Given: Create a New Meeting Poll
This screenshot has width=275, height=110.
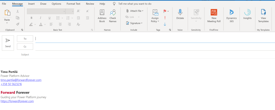Looking at the screenshot, I should coord(214,16).
